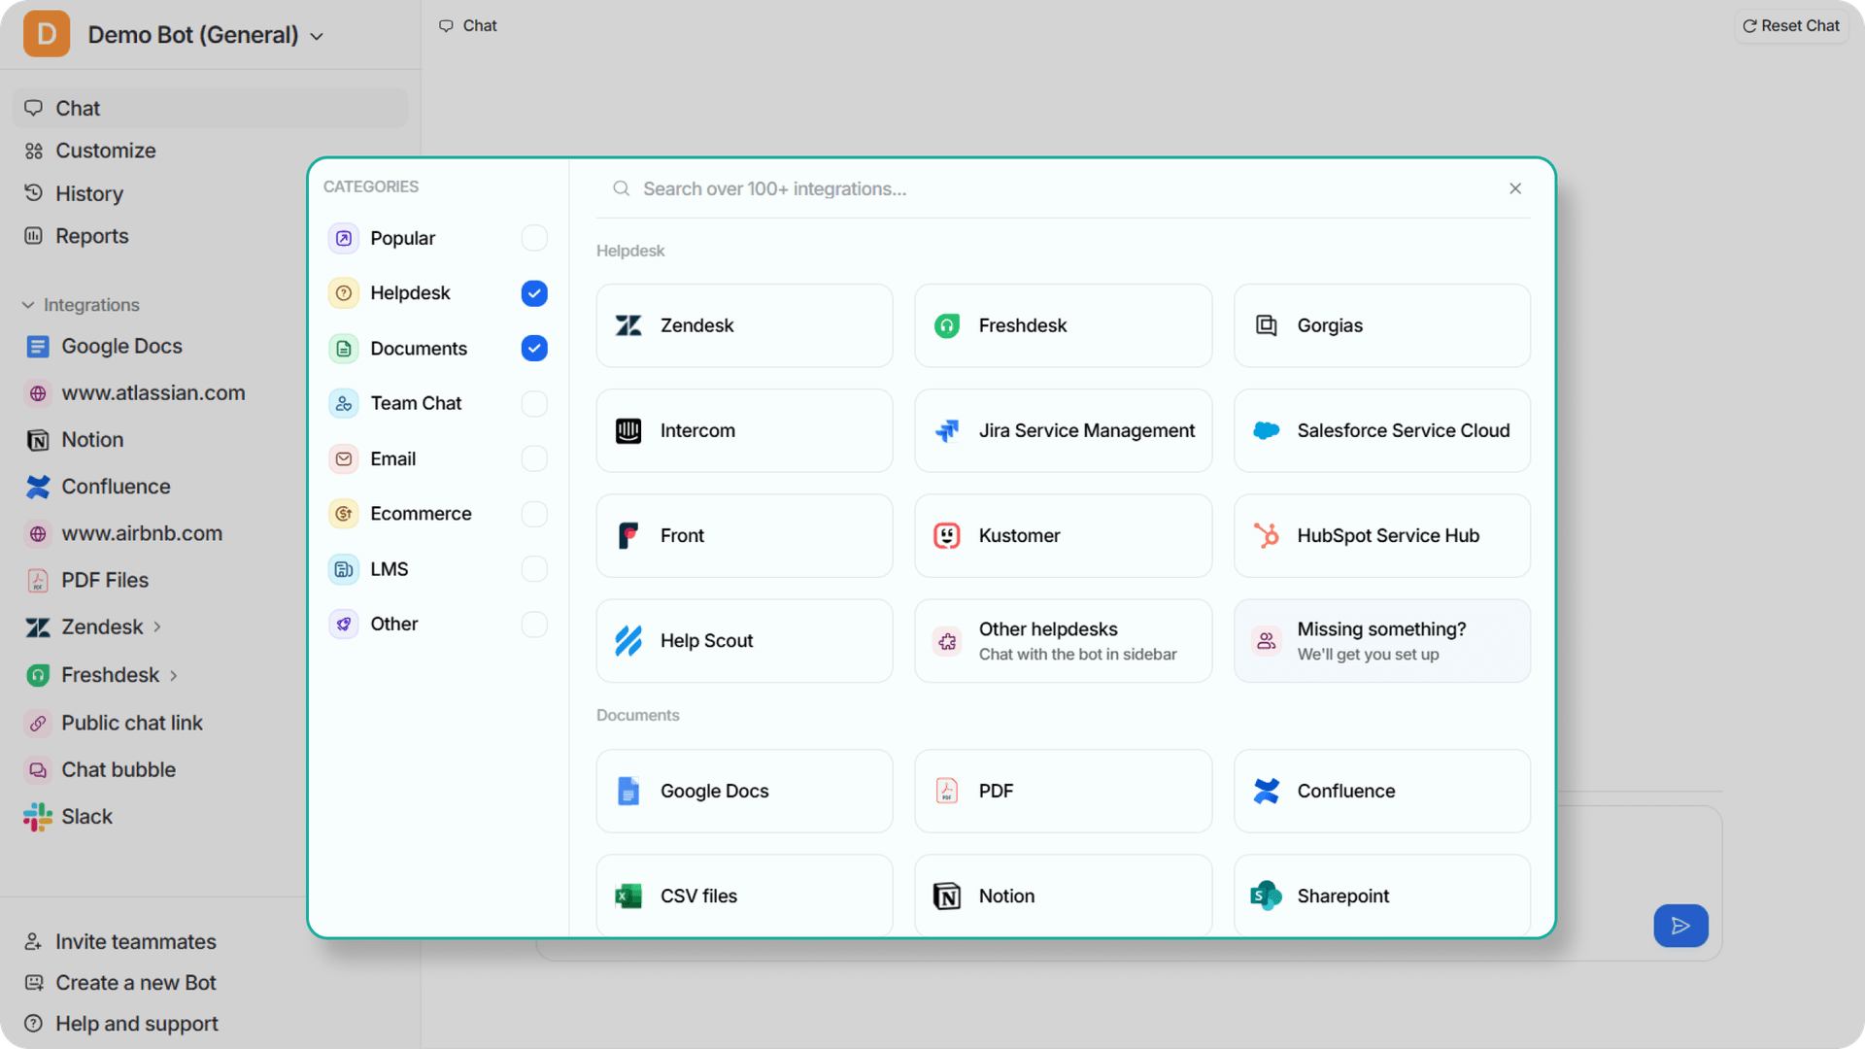Click the Confluence icon in Documents grid
The image size is (1865, 1049).
click(x=1267, y=791)
